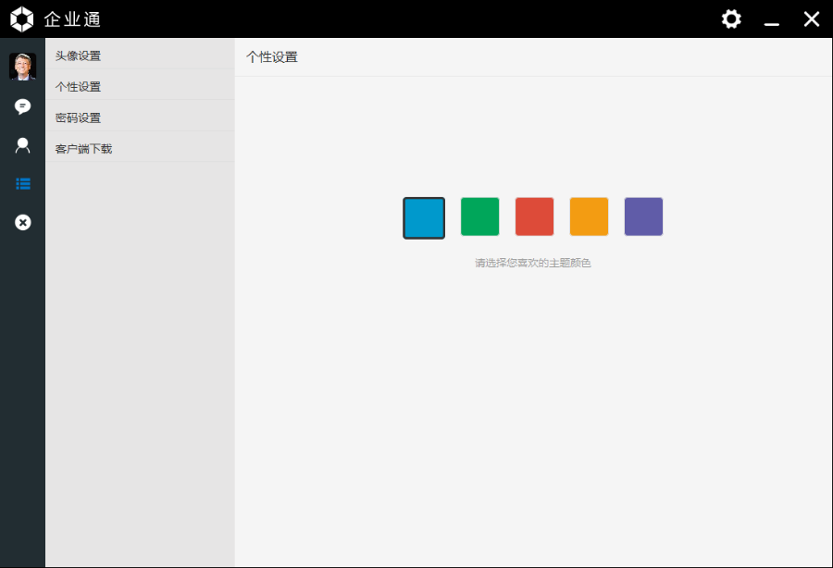This screenshot has width=833, height=568.
Task: Click the 企业通 hexagon logo icon
Action: (x=22, y=19)
